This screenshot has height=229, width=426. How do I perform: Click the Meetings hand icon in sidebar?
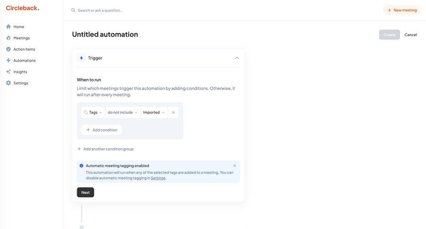point(9,38)
